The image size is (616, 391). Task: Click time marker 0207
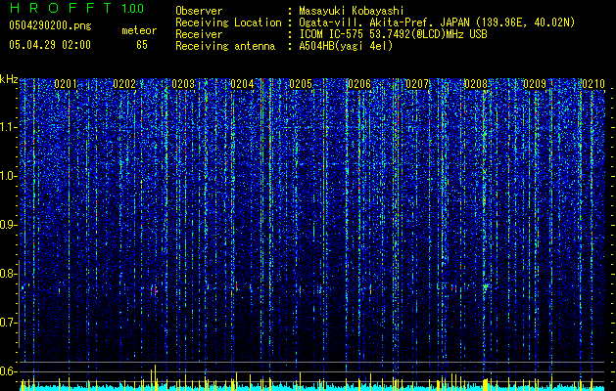[417, 84]
